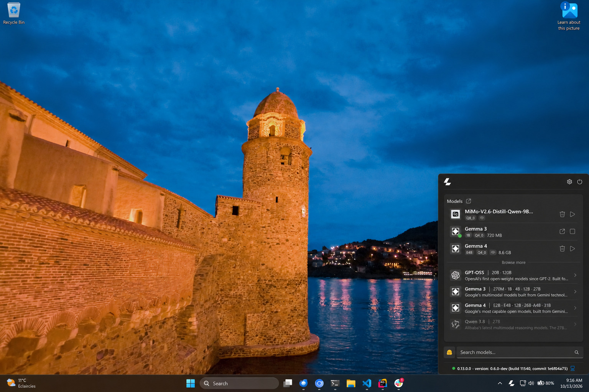Click the vision eye badge under MiMo model

(x=482, y=218)
